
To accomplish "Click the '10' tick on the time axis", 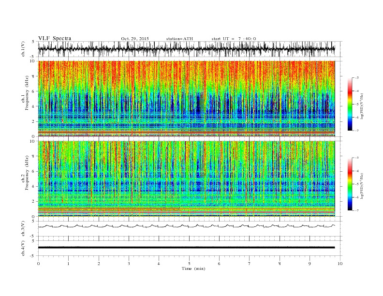I will pyautogui.click(x=340, y=264).
